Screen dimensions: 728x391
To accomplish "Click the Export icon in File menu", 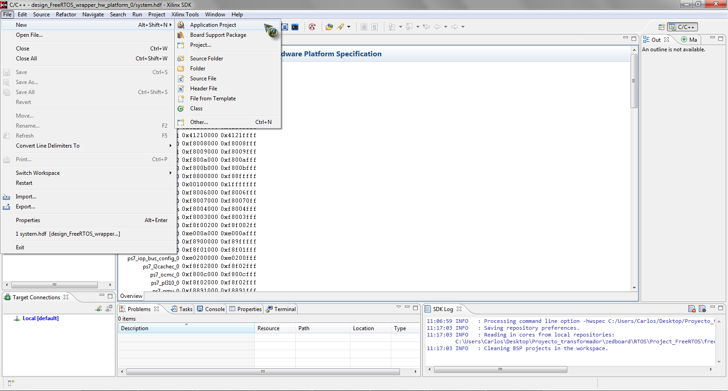I will pos(6,207).
